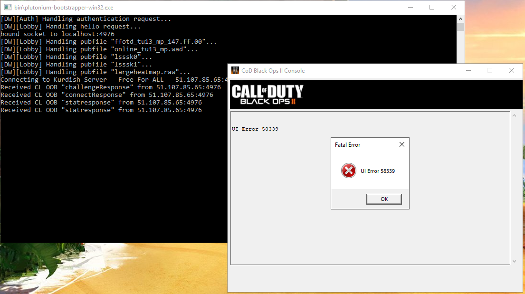The height and width of the screenshot is (294, 525).
Task: Click the red error icon in the dialog
Action: coord(349,171)
